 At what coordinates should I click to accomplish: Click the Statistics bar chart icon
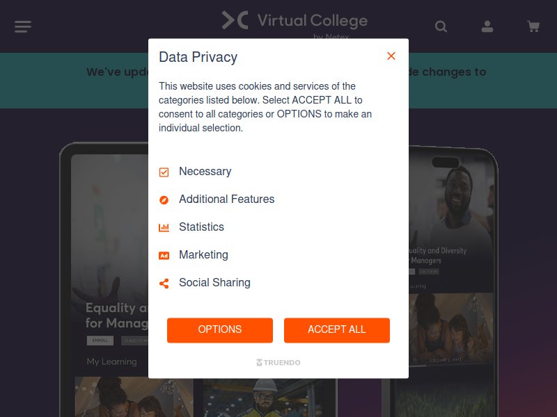164,228
